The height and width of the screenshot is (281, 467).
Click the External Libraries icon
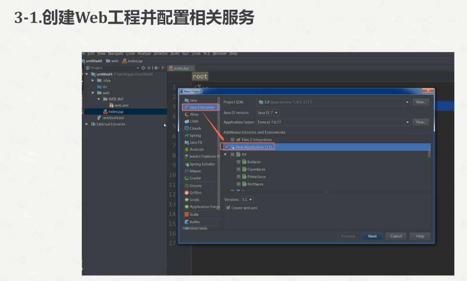[93, 124]
